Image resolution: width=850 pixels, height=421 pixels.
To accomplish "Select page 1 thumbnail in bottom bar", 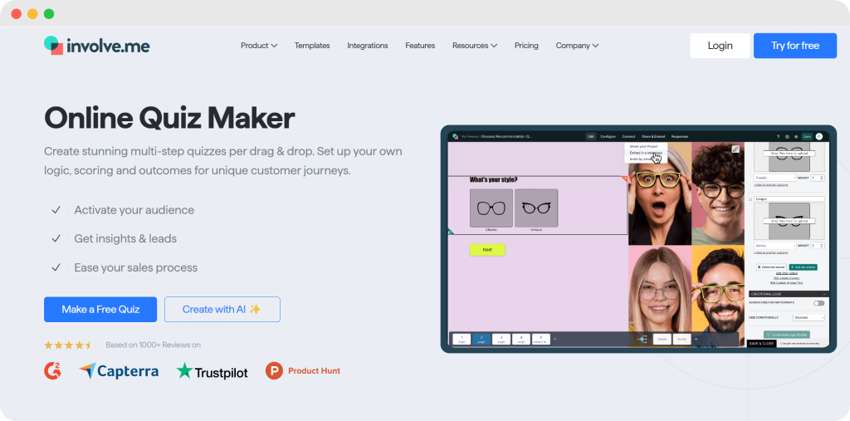I will point(462,339).
